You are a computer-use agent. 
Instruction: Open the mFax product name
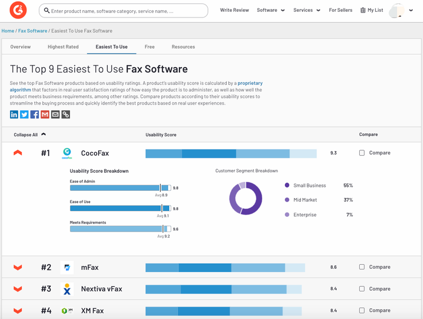(90, 268)
